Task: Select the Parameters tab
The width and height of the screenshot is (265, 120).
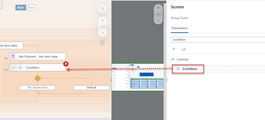Action: [x=180, y=28]
